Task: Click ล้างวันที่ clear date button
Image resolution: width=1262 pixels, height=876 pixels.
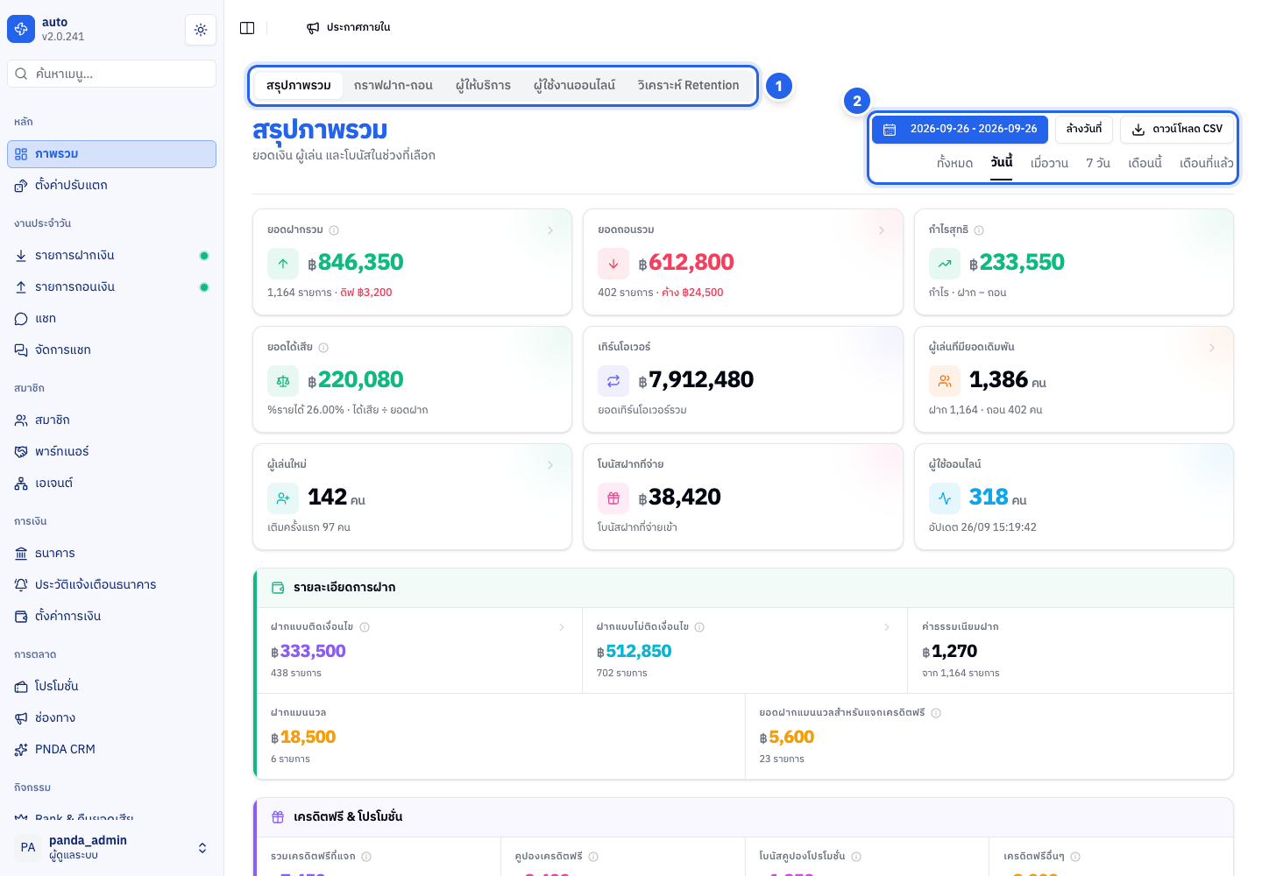Action: click(x=1084, y=130)
